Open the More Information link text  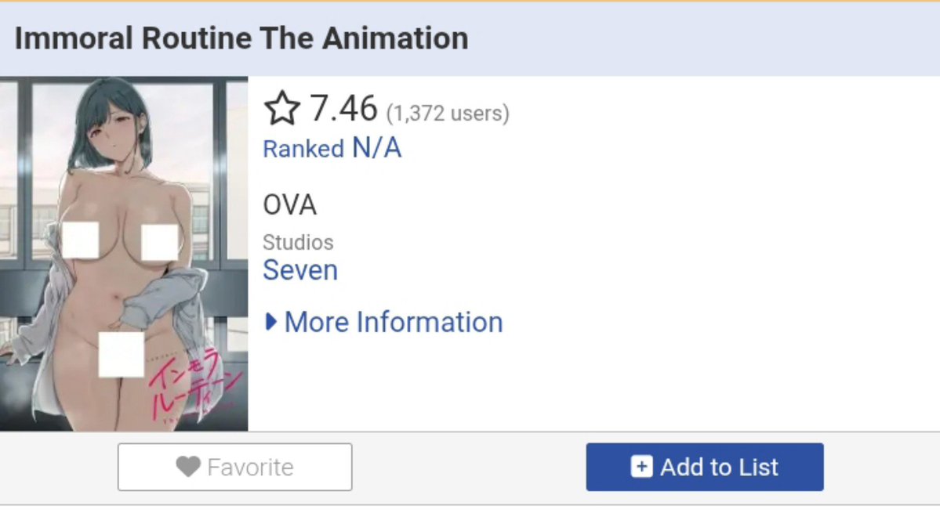pyautogui.click(x=394, y=322)
